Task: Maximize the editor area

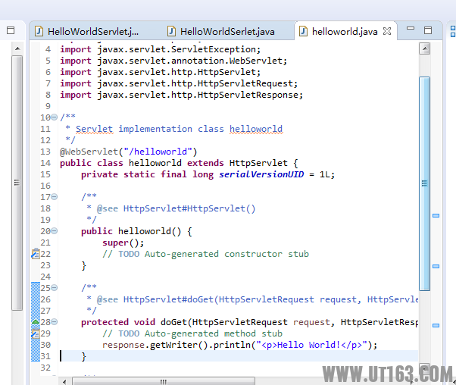Action: [428, 30]
